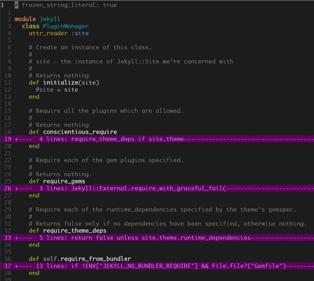Viewport: 314px width, 281px height.
Task: Click the conscientious_require method definition
Action: [x=80, y=132]
